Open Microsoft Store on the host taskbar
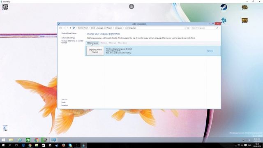 click(43, 145)
